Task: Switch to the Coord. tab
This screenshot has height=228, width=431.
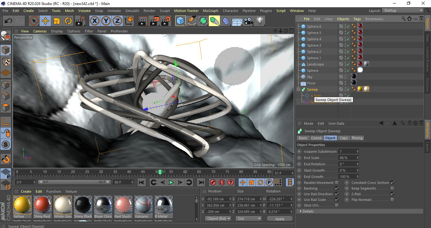Action: pyautogui.click(x=316, y=138)
